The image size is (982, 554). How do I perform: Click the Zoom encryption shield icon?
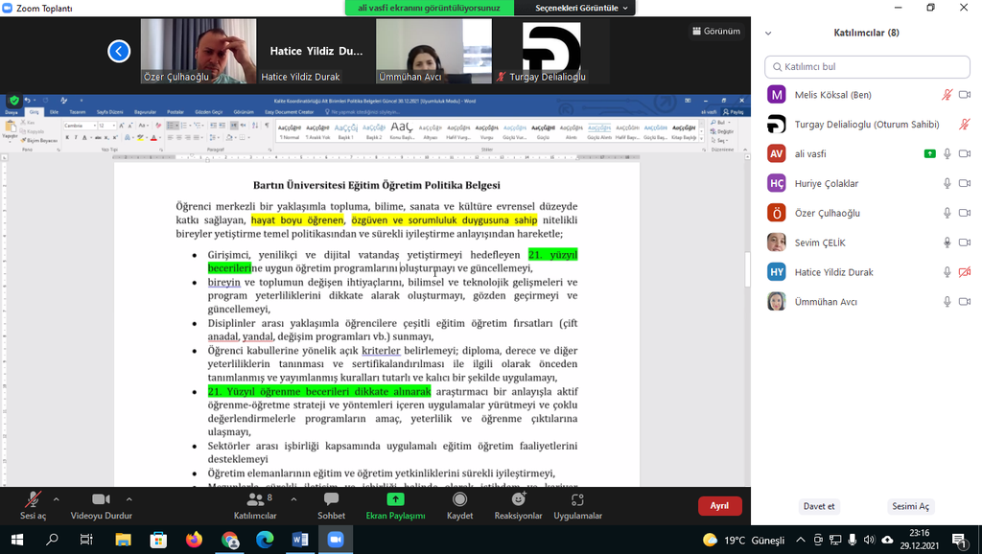point(14,100)
